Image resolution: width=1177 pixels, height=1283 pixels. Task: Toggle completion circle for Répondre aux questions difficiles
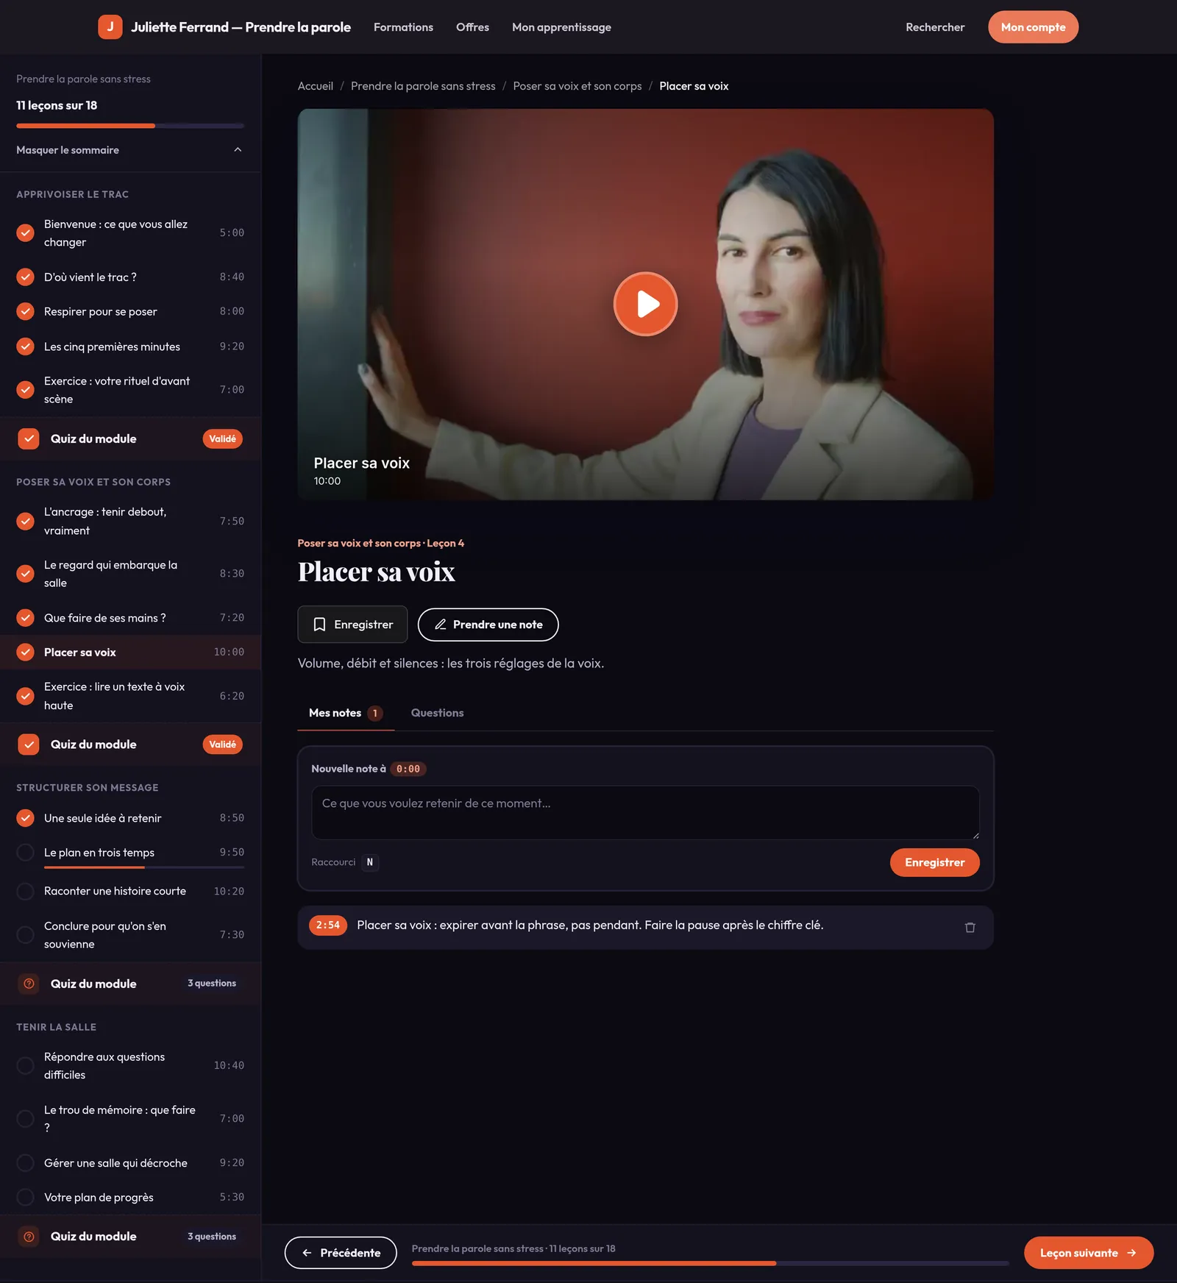pos(26,1065)
